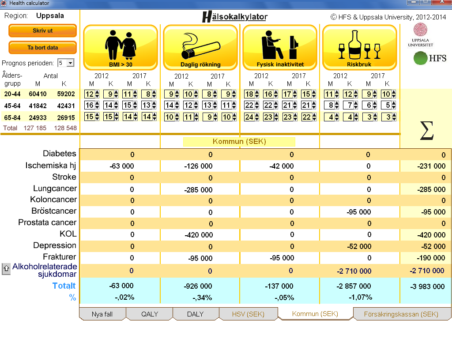This screenshot has width=452, height=339.
Task: Click the -420 000 KOL smoking value
Action: [x=199, y=235]
